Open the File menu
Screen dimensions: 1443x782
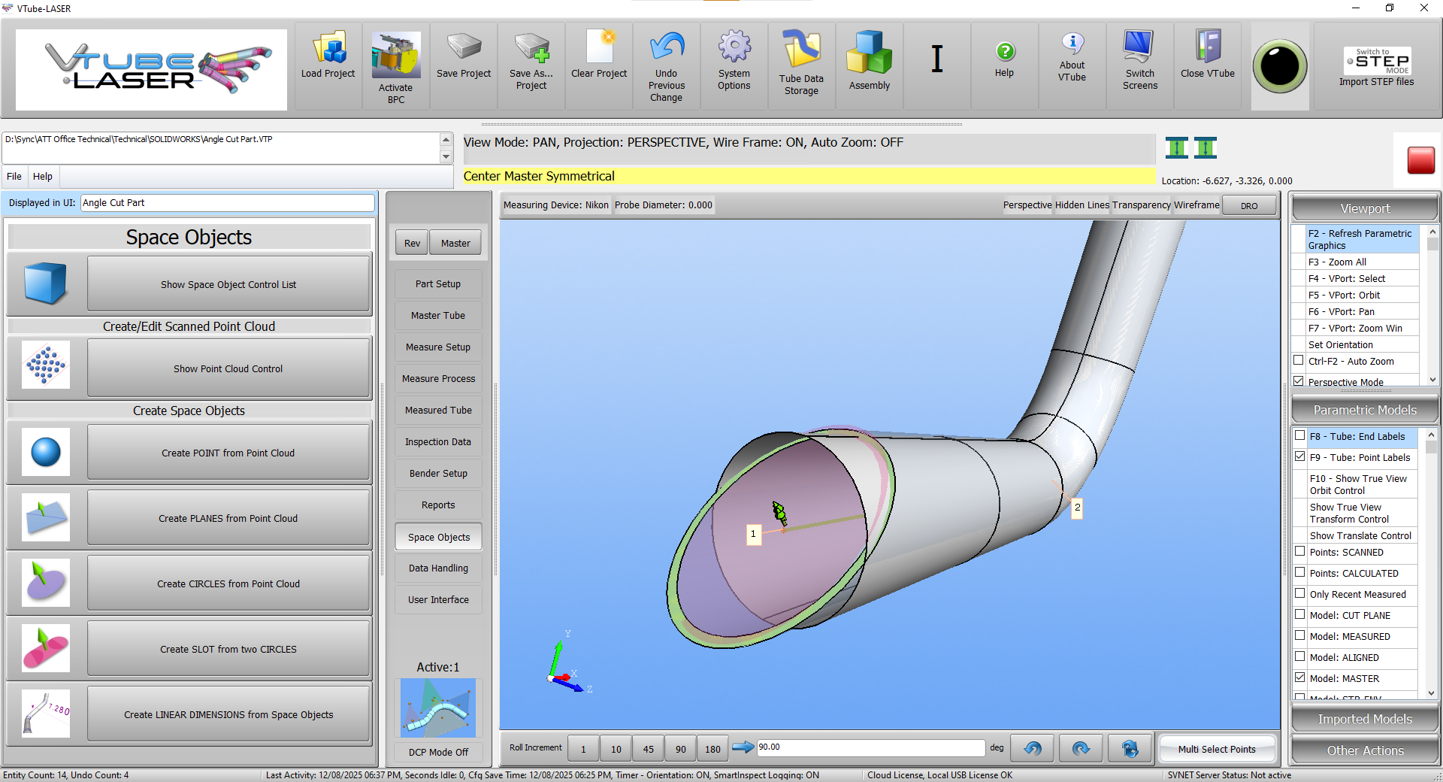(14, 176)
